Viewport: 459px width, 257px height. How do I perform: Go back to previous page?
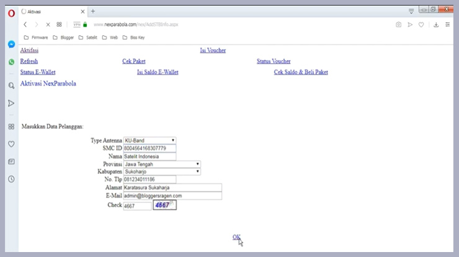[25, 25]
